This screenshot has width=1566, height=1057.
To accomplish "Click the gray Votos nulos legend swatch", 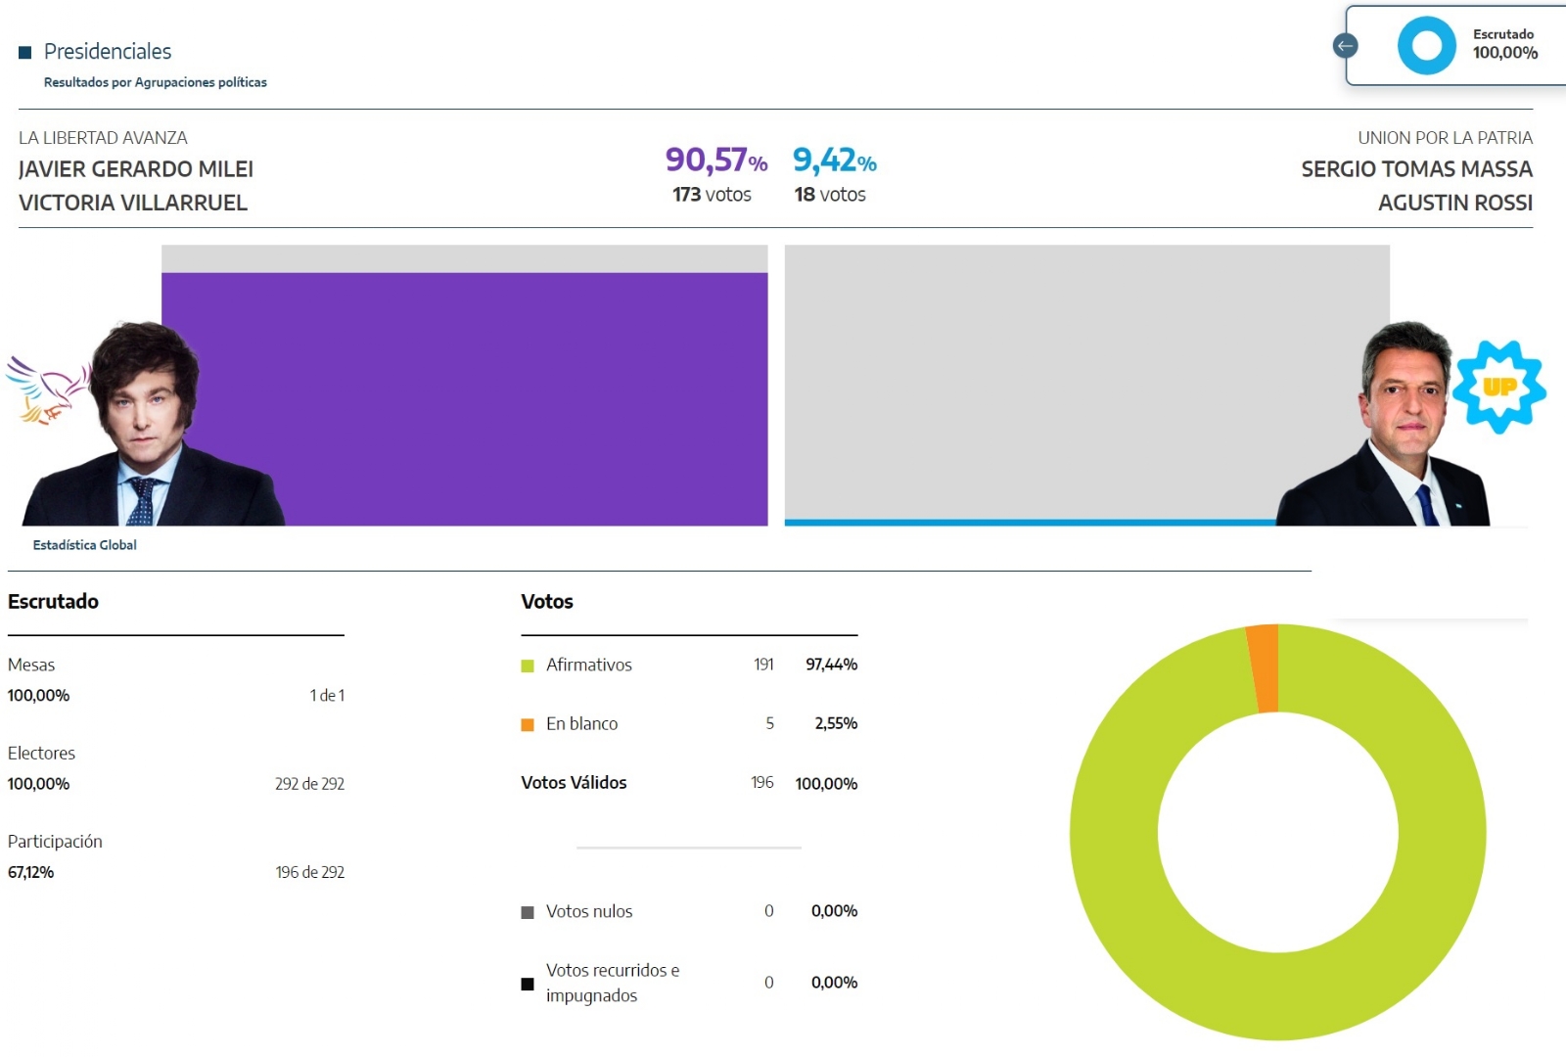I will (x=528, y=912).
